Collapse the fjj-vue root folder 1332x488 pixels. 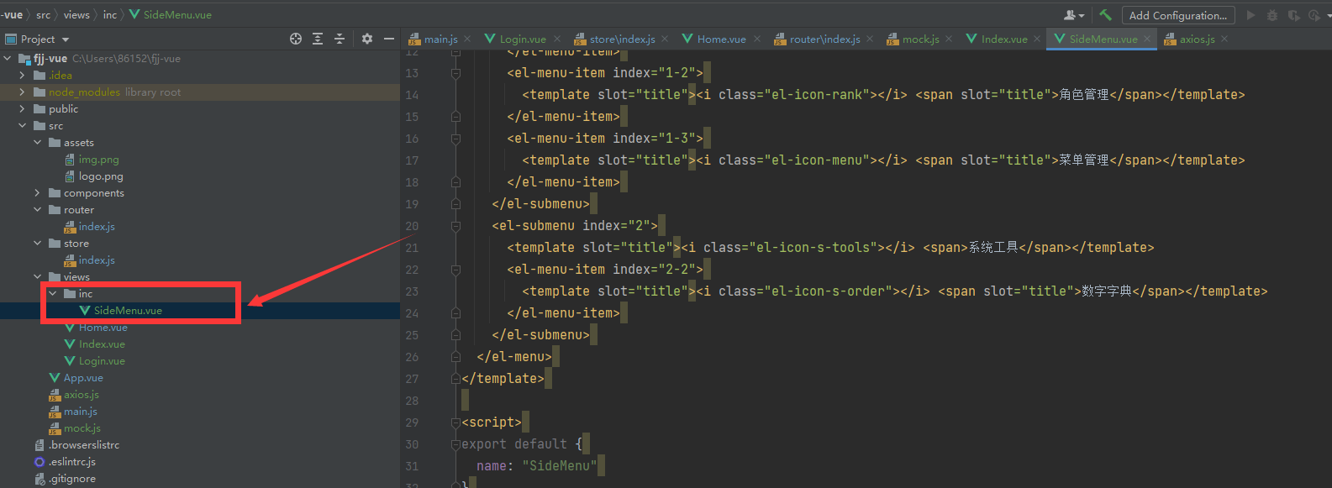pyautogui.click(x=8, y=59)
